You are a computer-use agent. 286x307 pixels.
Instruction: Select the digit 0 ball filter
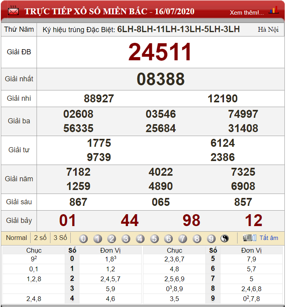coord(83,239)
